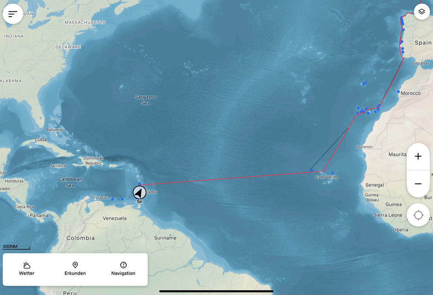Image resolution: width=433 pixels, height=295 pixels.
Task: Select the boat position arrow marker
Action: [x=140, y=193]
